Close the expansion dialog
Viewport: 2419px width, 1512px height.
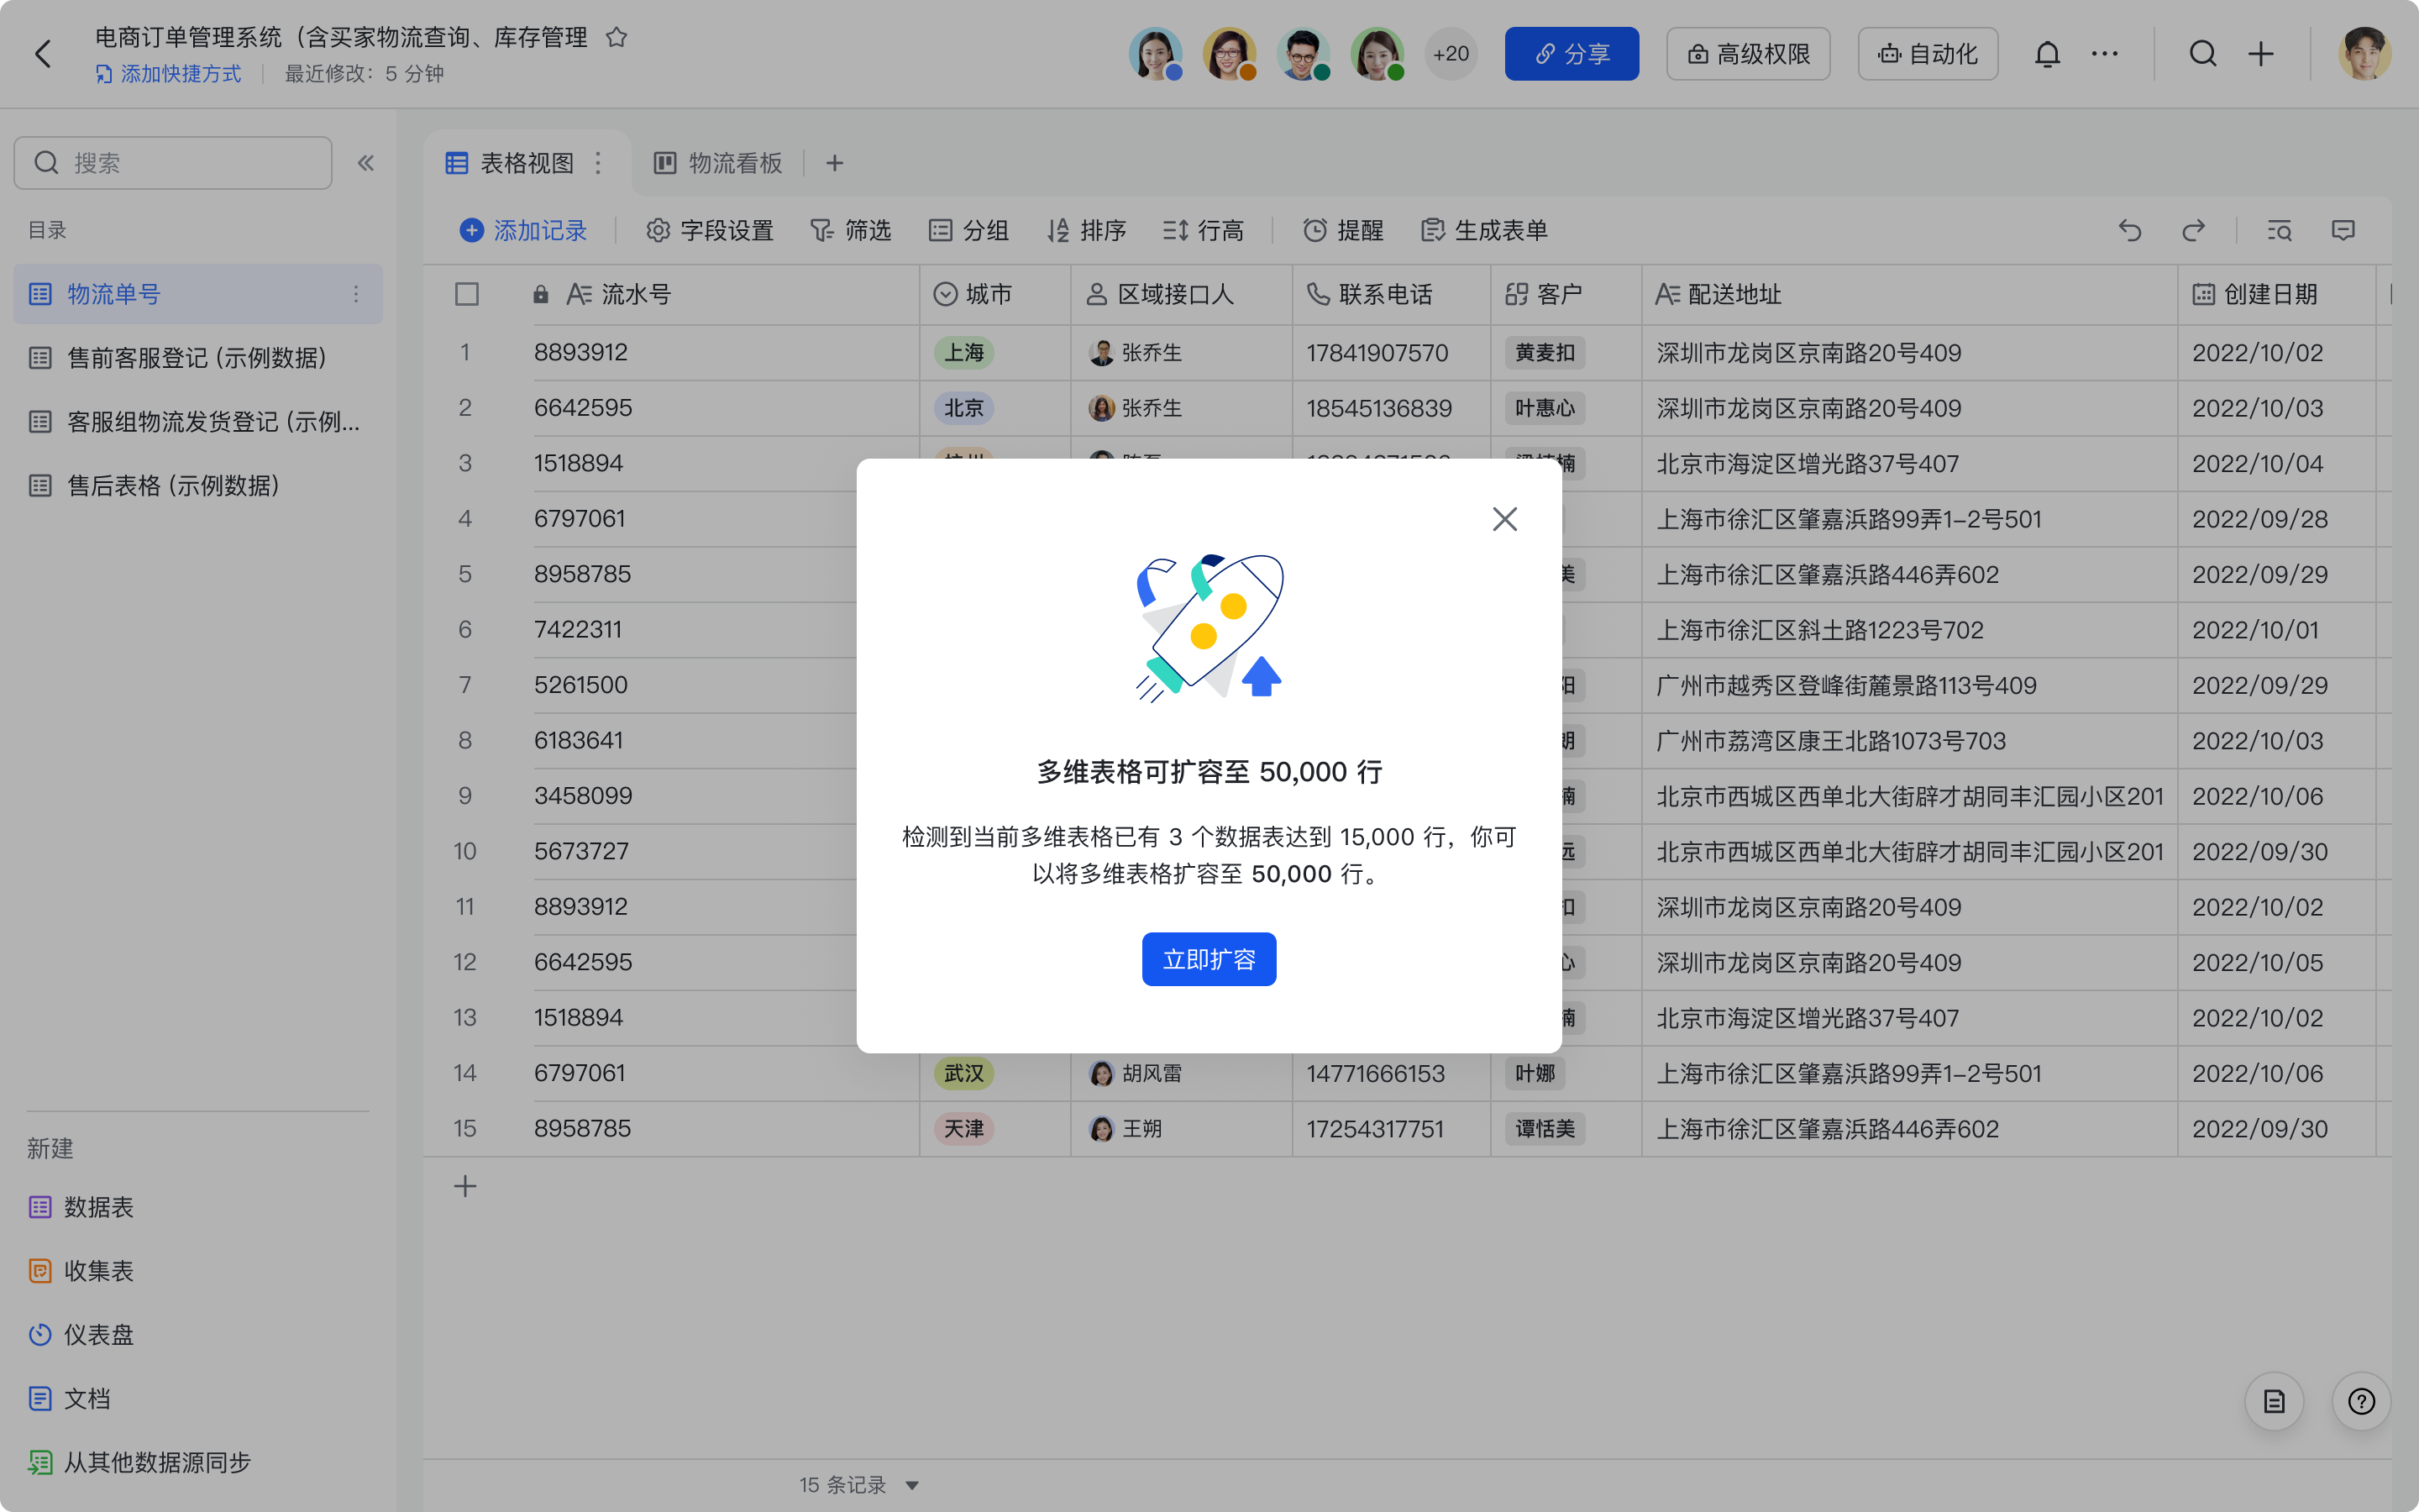tap(1504, 519)
